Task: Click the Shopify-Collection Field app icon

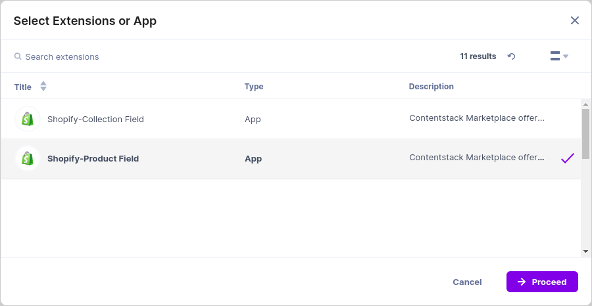Action: [28, 119]
